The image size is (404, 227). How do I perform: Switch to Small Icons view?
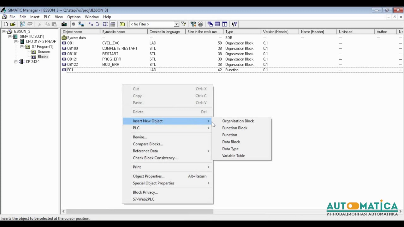click(x=98, y=24)
